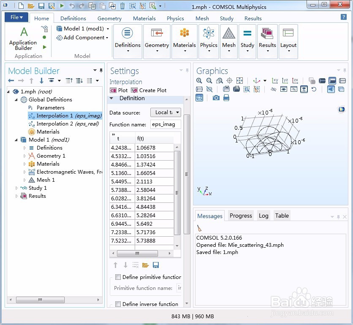Viewport: 353px width, 325px height.
Task: Click the camera Image Snapshot icon
Action: tap(216, 98)
